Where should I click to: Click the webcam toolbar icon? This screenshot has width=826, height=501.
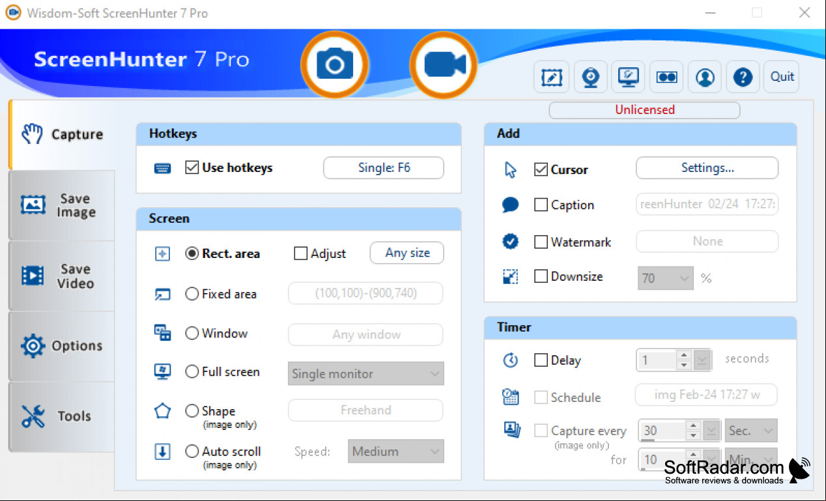pyautogui.click(x=590, y=78)
